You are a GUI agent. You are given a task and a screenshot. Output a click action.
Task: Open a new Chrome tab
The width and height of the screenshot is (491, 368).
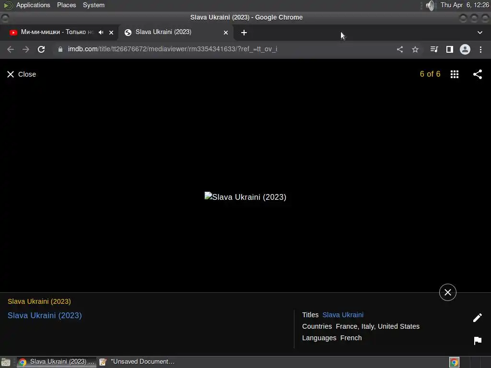coord(244,33)
